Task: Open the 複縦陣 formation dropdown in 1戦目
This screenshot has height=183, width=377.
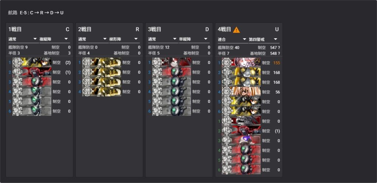Action: (54, 39)
